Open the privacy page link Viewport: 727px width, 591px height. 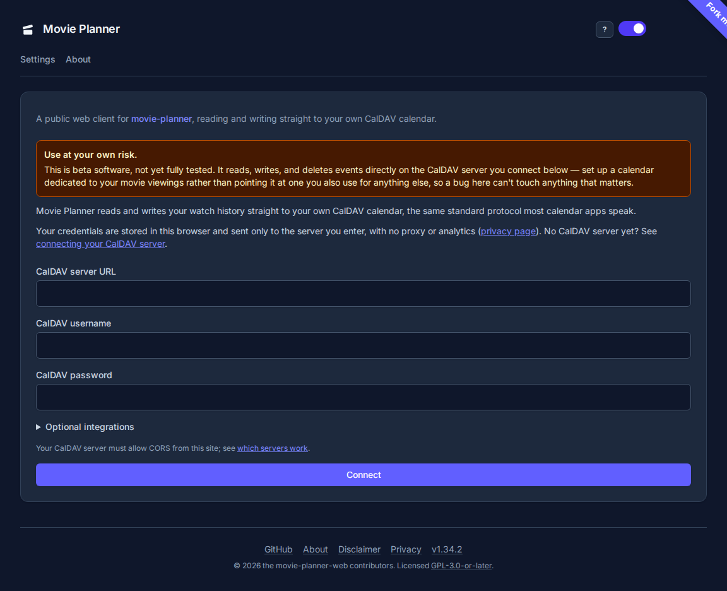508,231
